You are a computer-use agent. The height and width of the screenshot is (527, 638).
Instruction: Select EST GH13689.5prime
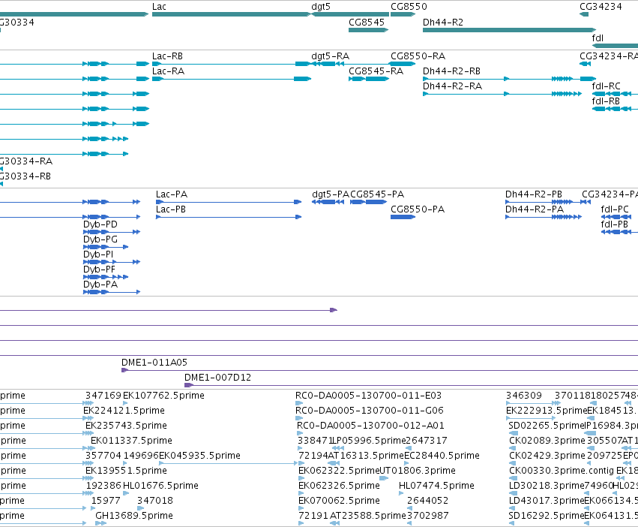pyautogui.click(x=134, y=516)
